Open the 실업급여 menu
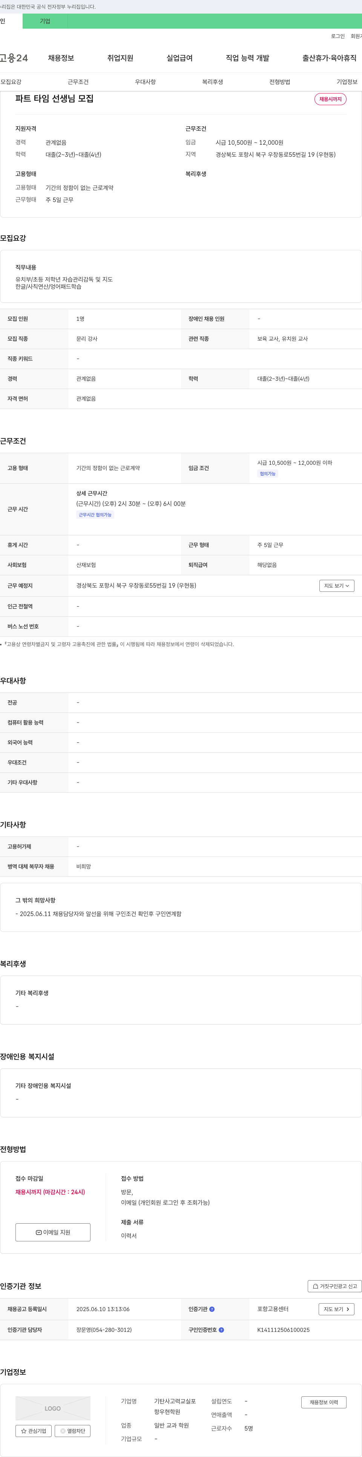362x1457 pixels. coord(179,58)
